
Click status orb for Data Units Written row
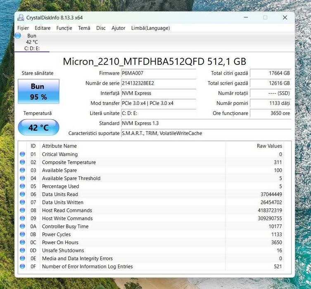click(x=22, y=202)
